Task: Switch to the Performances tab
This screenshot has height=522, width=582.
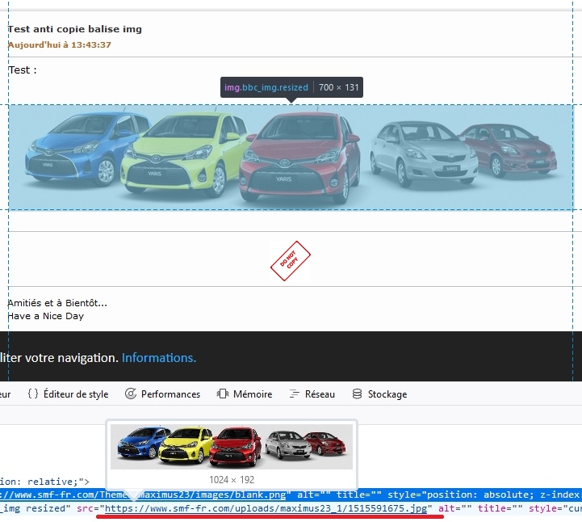Action: (x=162, y=394)
